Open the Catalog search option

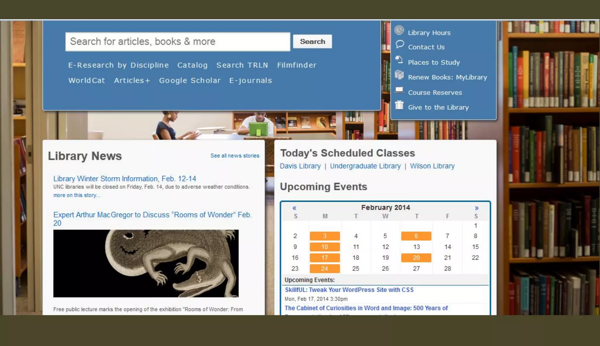coord(192,65)
